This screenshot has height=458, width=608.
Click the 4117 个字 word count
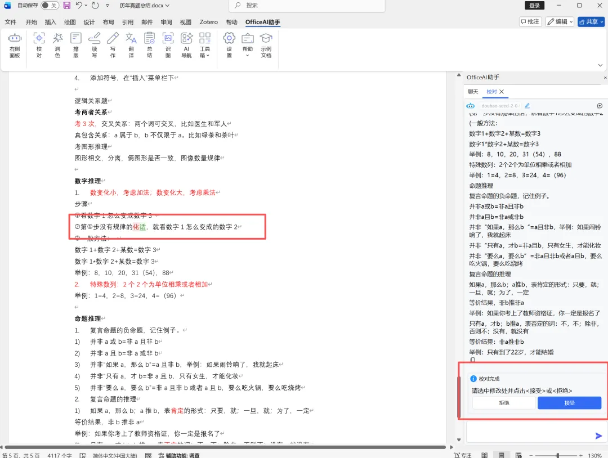click(x=59, y=455)
